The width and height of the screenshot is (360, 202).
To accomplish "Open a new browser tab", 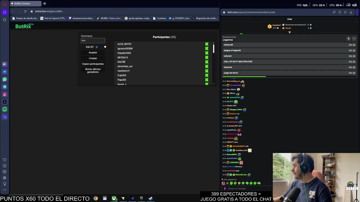I will 44,4.
